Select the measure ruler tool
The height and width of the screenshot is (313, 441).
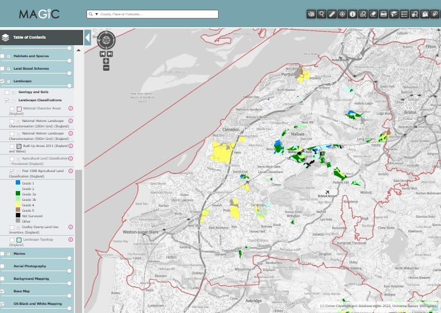[332, 14]
